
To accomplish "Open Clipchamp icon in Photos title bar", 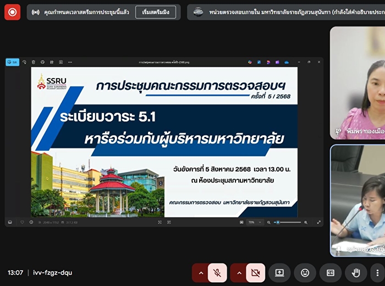I will pos(268,62).
